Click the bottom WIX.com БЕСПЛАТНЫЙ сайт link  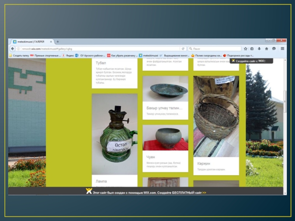[x=149, y=193]
